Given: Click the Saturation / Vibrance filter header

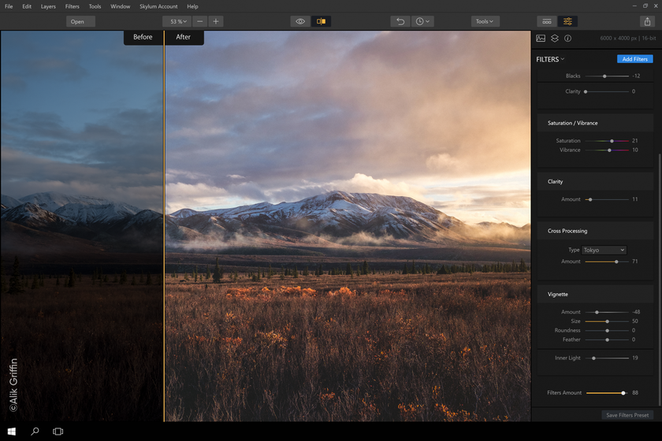Looking at the screenshot, I should (595, 123).
